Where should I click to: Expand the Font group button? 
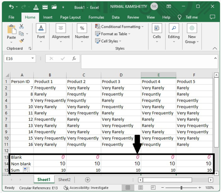pyautogui.click(x=41, y=33)
